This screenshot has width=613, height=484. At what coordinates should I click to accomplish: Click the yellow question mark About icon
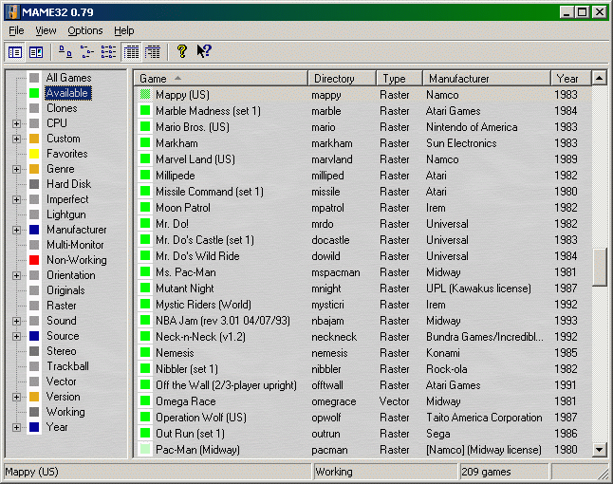point(182,52)
